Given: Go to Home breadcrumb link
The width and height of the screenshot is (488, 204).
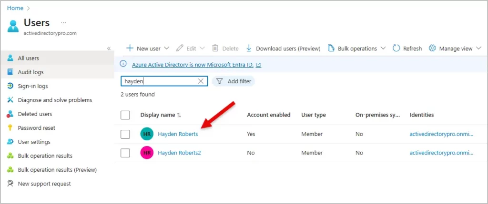Looking at the screenshot, I should (x=15, y=8).
